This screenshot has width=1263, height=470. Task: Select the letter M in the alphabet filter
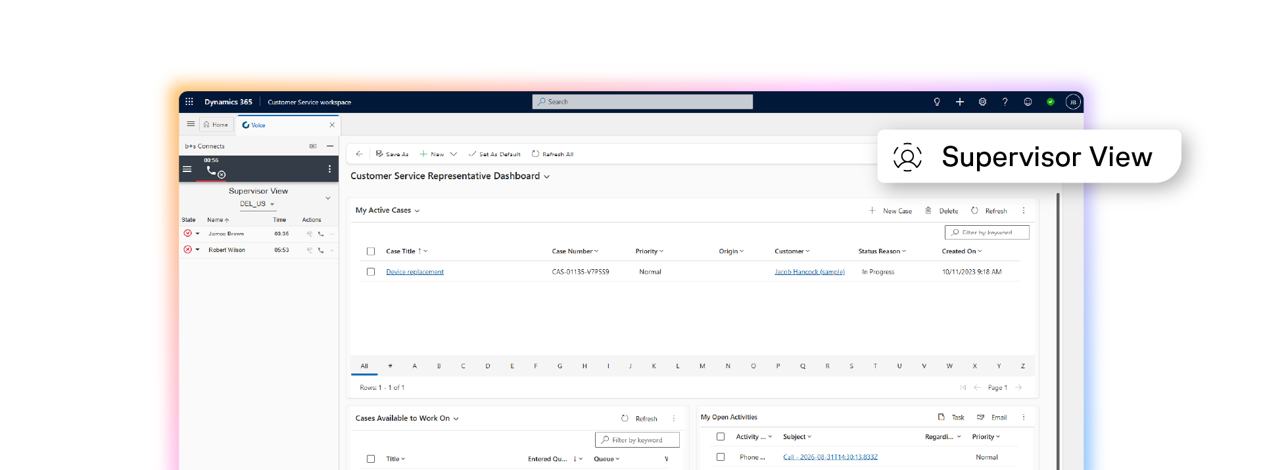coord(702,366)
